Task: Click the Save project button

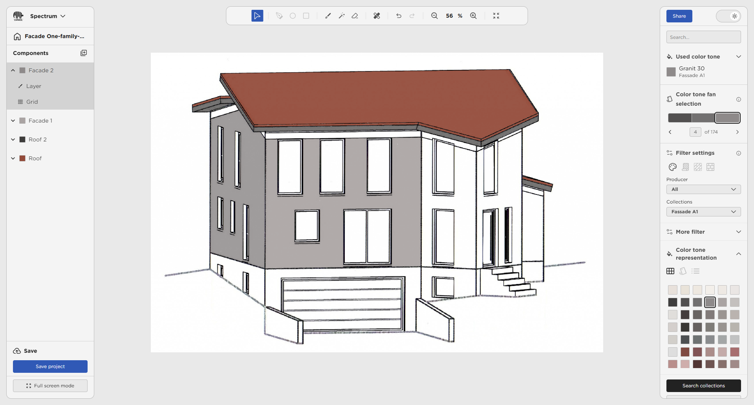Action: pos(50,367)
